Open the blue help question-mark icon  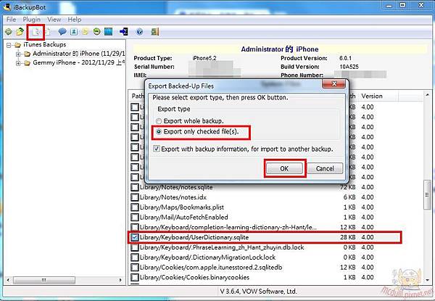click(139, 32)
